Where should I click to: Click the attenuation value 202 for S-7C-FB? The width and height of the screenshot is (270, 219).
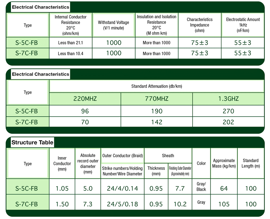(x=228, y=122)
